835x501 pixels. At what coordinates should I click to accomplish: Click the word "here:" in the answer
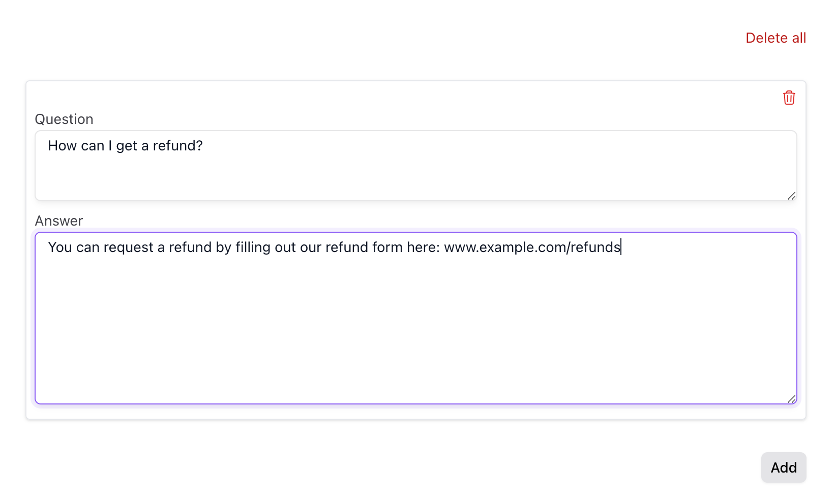(x=423, y=247)
